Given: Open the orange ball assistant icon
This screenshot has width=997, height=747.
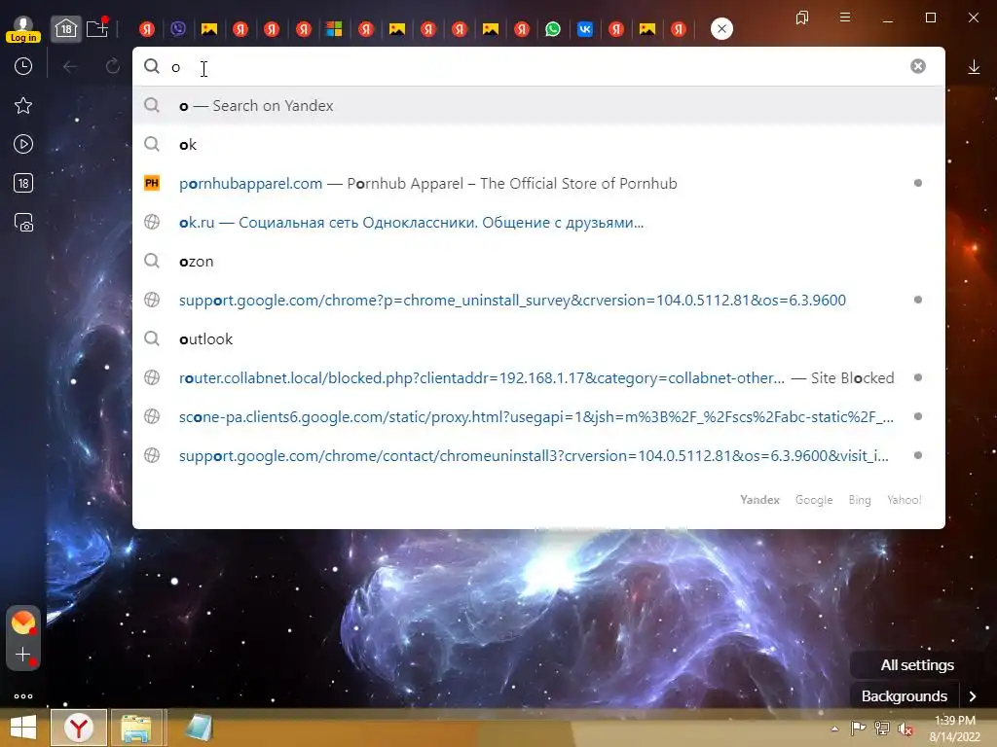Looking at the screenshot, I should (x=23, y=622).
